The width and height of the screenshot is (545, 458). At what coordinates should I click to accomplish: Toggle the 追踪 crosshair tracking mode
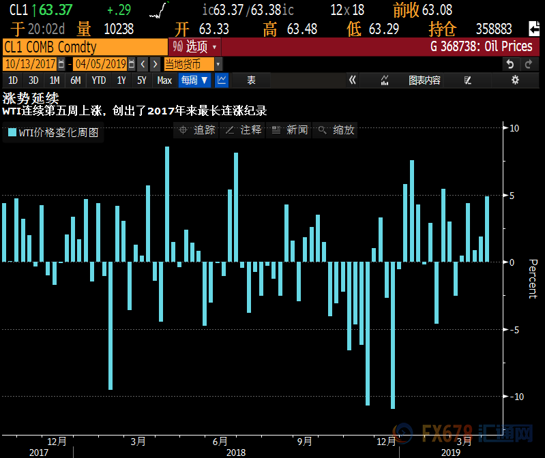196,129
